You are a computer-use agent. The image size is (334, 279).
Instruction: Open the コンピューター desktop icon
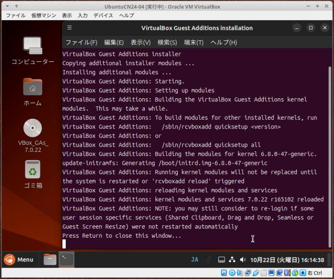pos(33,50)
